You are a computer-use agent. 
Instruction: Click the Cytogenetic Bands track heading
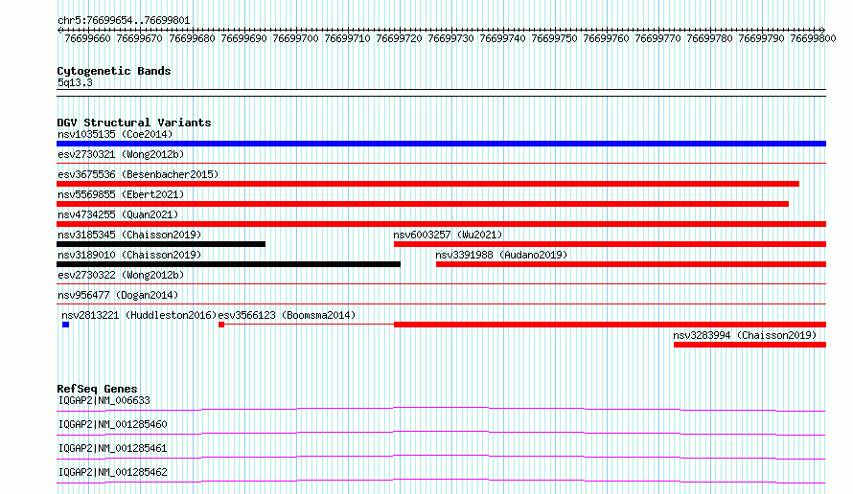pyautogui.click(x=114, y=71)
